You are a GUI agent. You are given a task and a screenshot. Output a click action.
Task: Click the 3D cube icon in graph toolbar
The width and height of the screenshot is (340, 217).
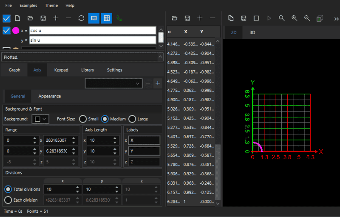tap(320, 18)
